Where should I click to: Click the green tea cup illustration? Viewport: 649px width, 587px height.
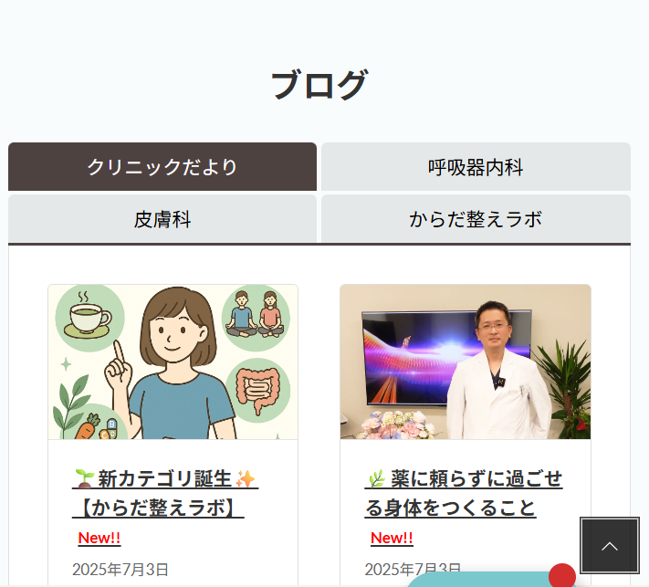pos(89,318)
